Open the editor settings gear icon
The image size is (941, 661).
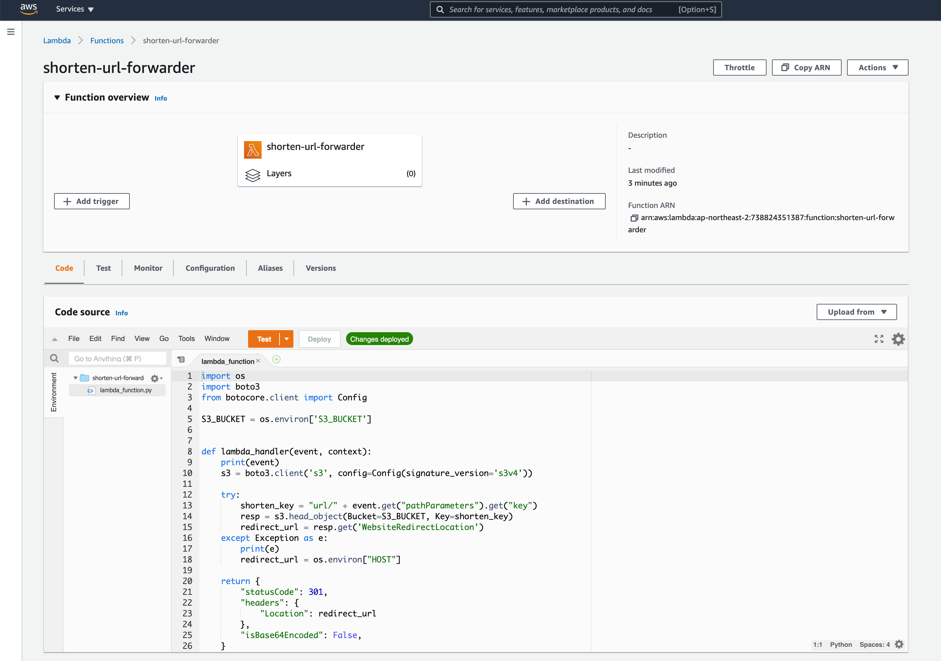898,339
